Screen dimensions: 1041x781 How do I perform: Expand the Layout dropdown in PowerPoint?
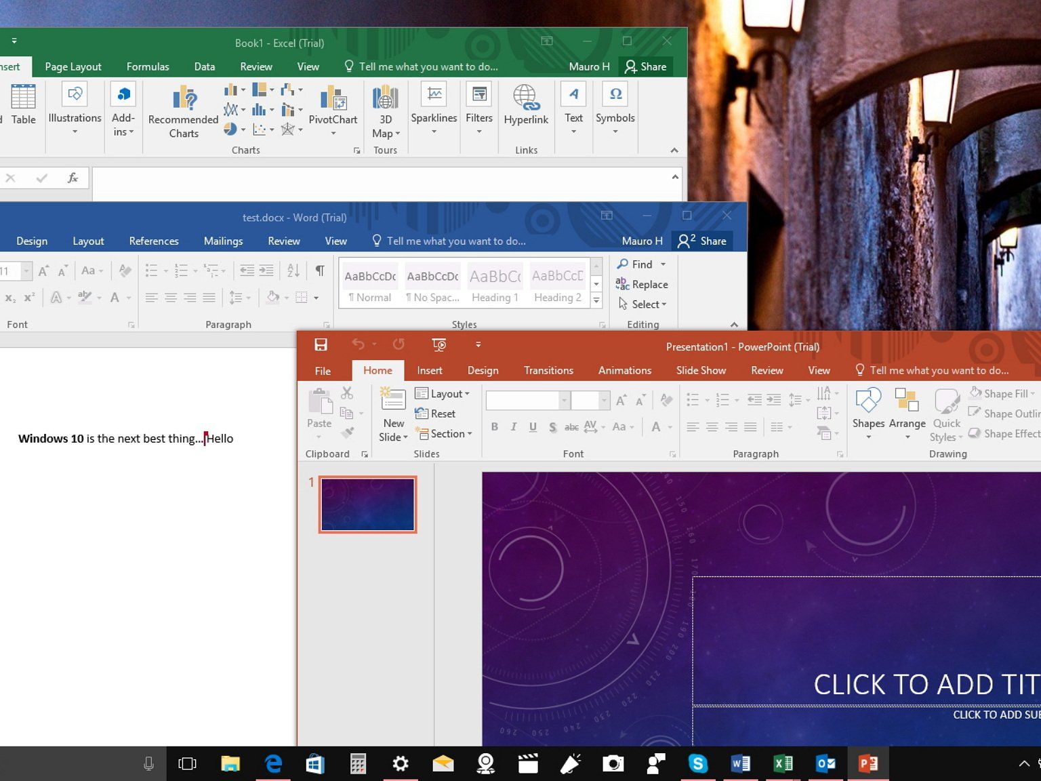[442, 394]
